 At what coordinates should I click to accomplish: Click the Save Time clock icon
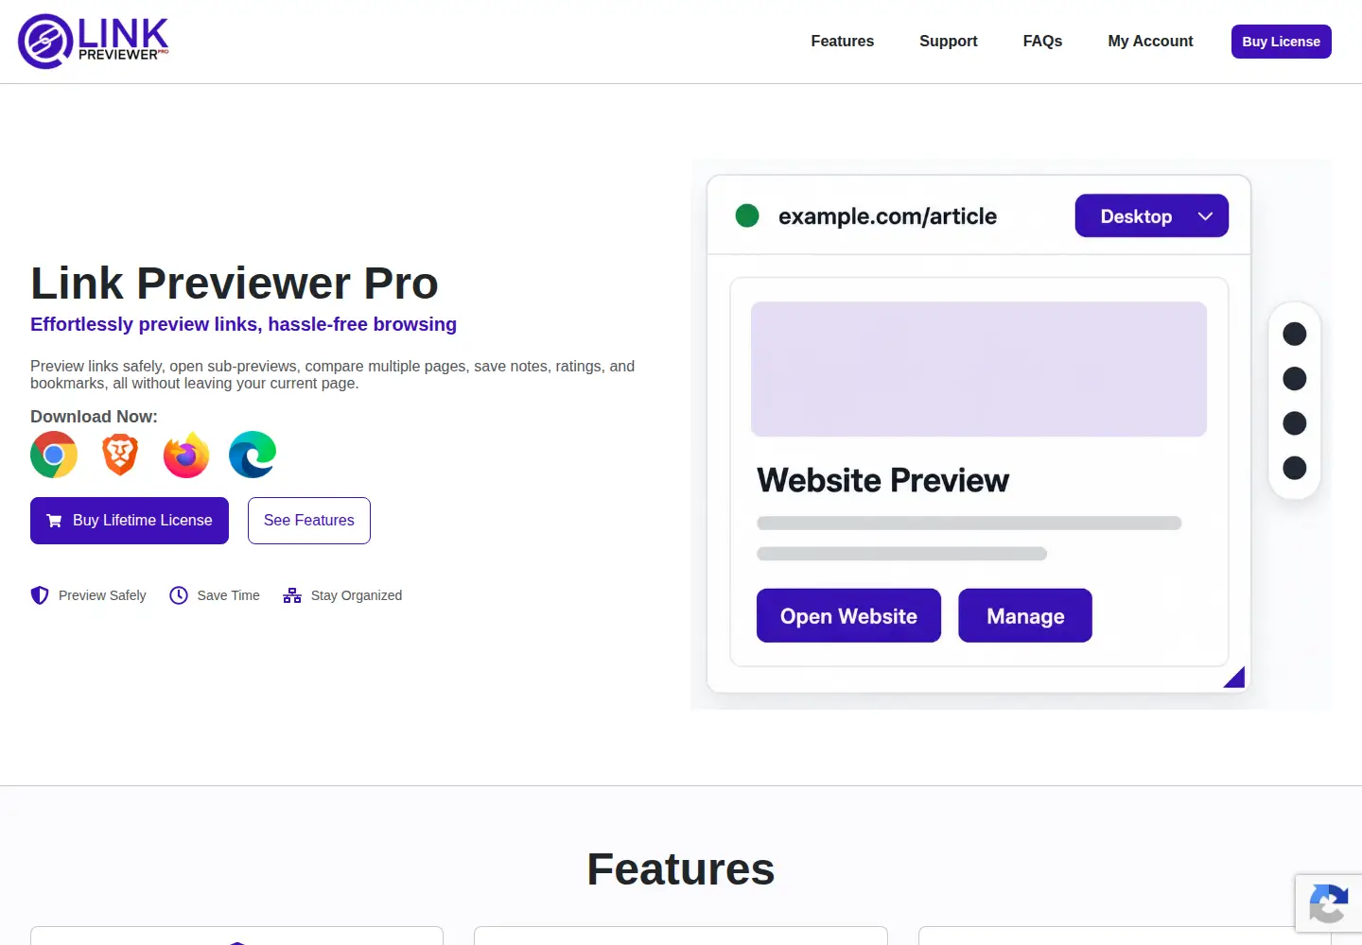click(179, 595)
